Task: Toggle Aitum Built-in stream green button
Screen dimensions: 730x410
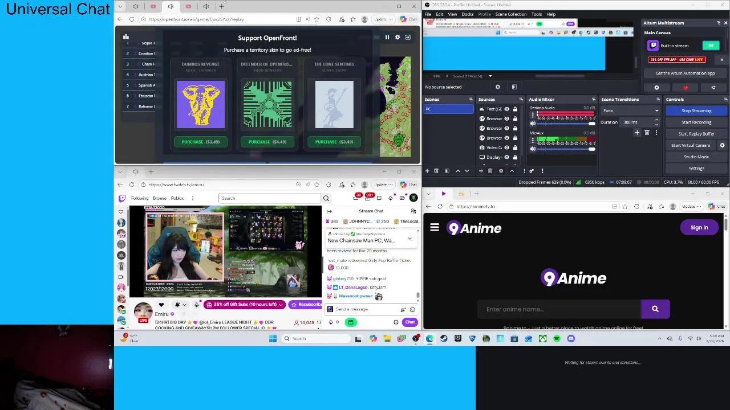Action: 711,46
